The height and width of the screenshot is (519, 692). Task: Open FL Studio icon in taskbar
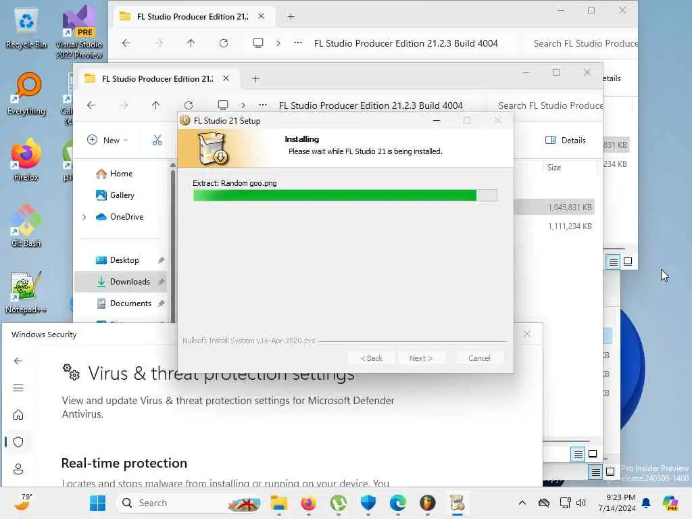coord(427,503)
